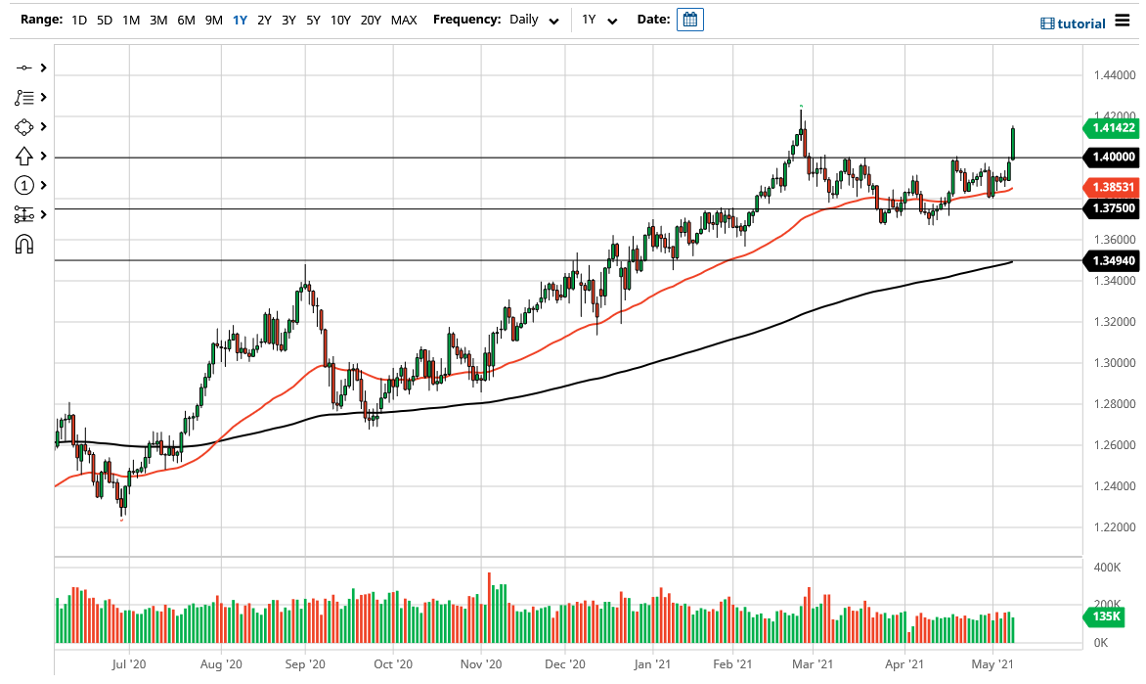Set range to 10Y
The image size is (1146, 684).
pos(340,20)
